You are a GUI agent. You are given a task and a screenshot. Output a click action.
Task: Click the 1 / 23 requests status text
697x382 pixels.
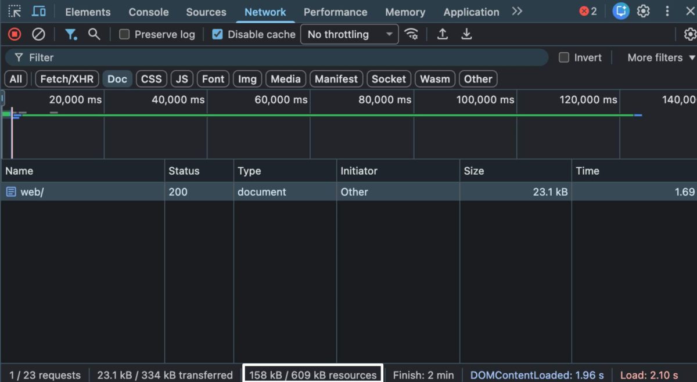(x=45, y=375)
